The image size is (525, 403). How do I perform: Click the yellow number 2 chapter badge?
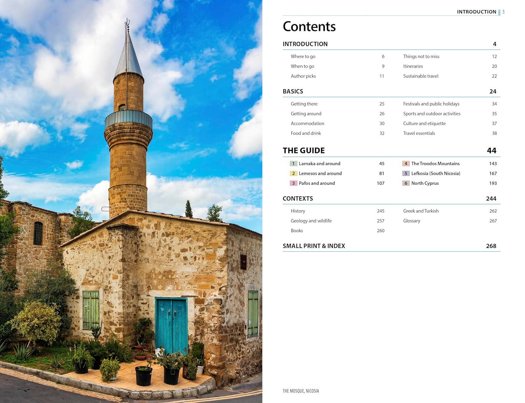point(293,173)
